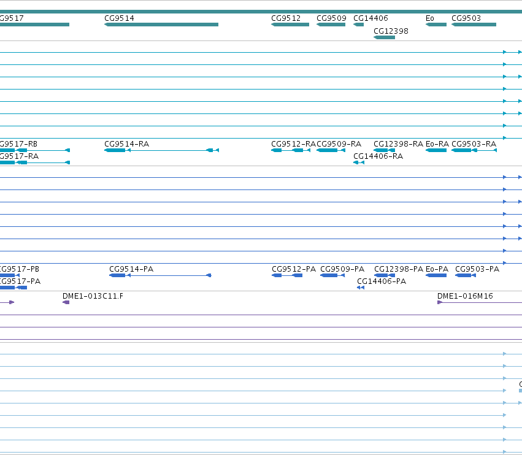
Task: Click the CG14406-RA arrow glyph
Action: (x=359, y=162)
